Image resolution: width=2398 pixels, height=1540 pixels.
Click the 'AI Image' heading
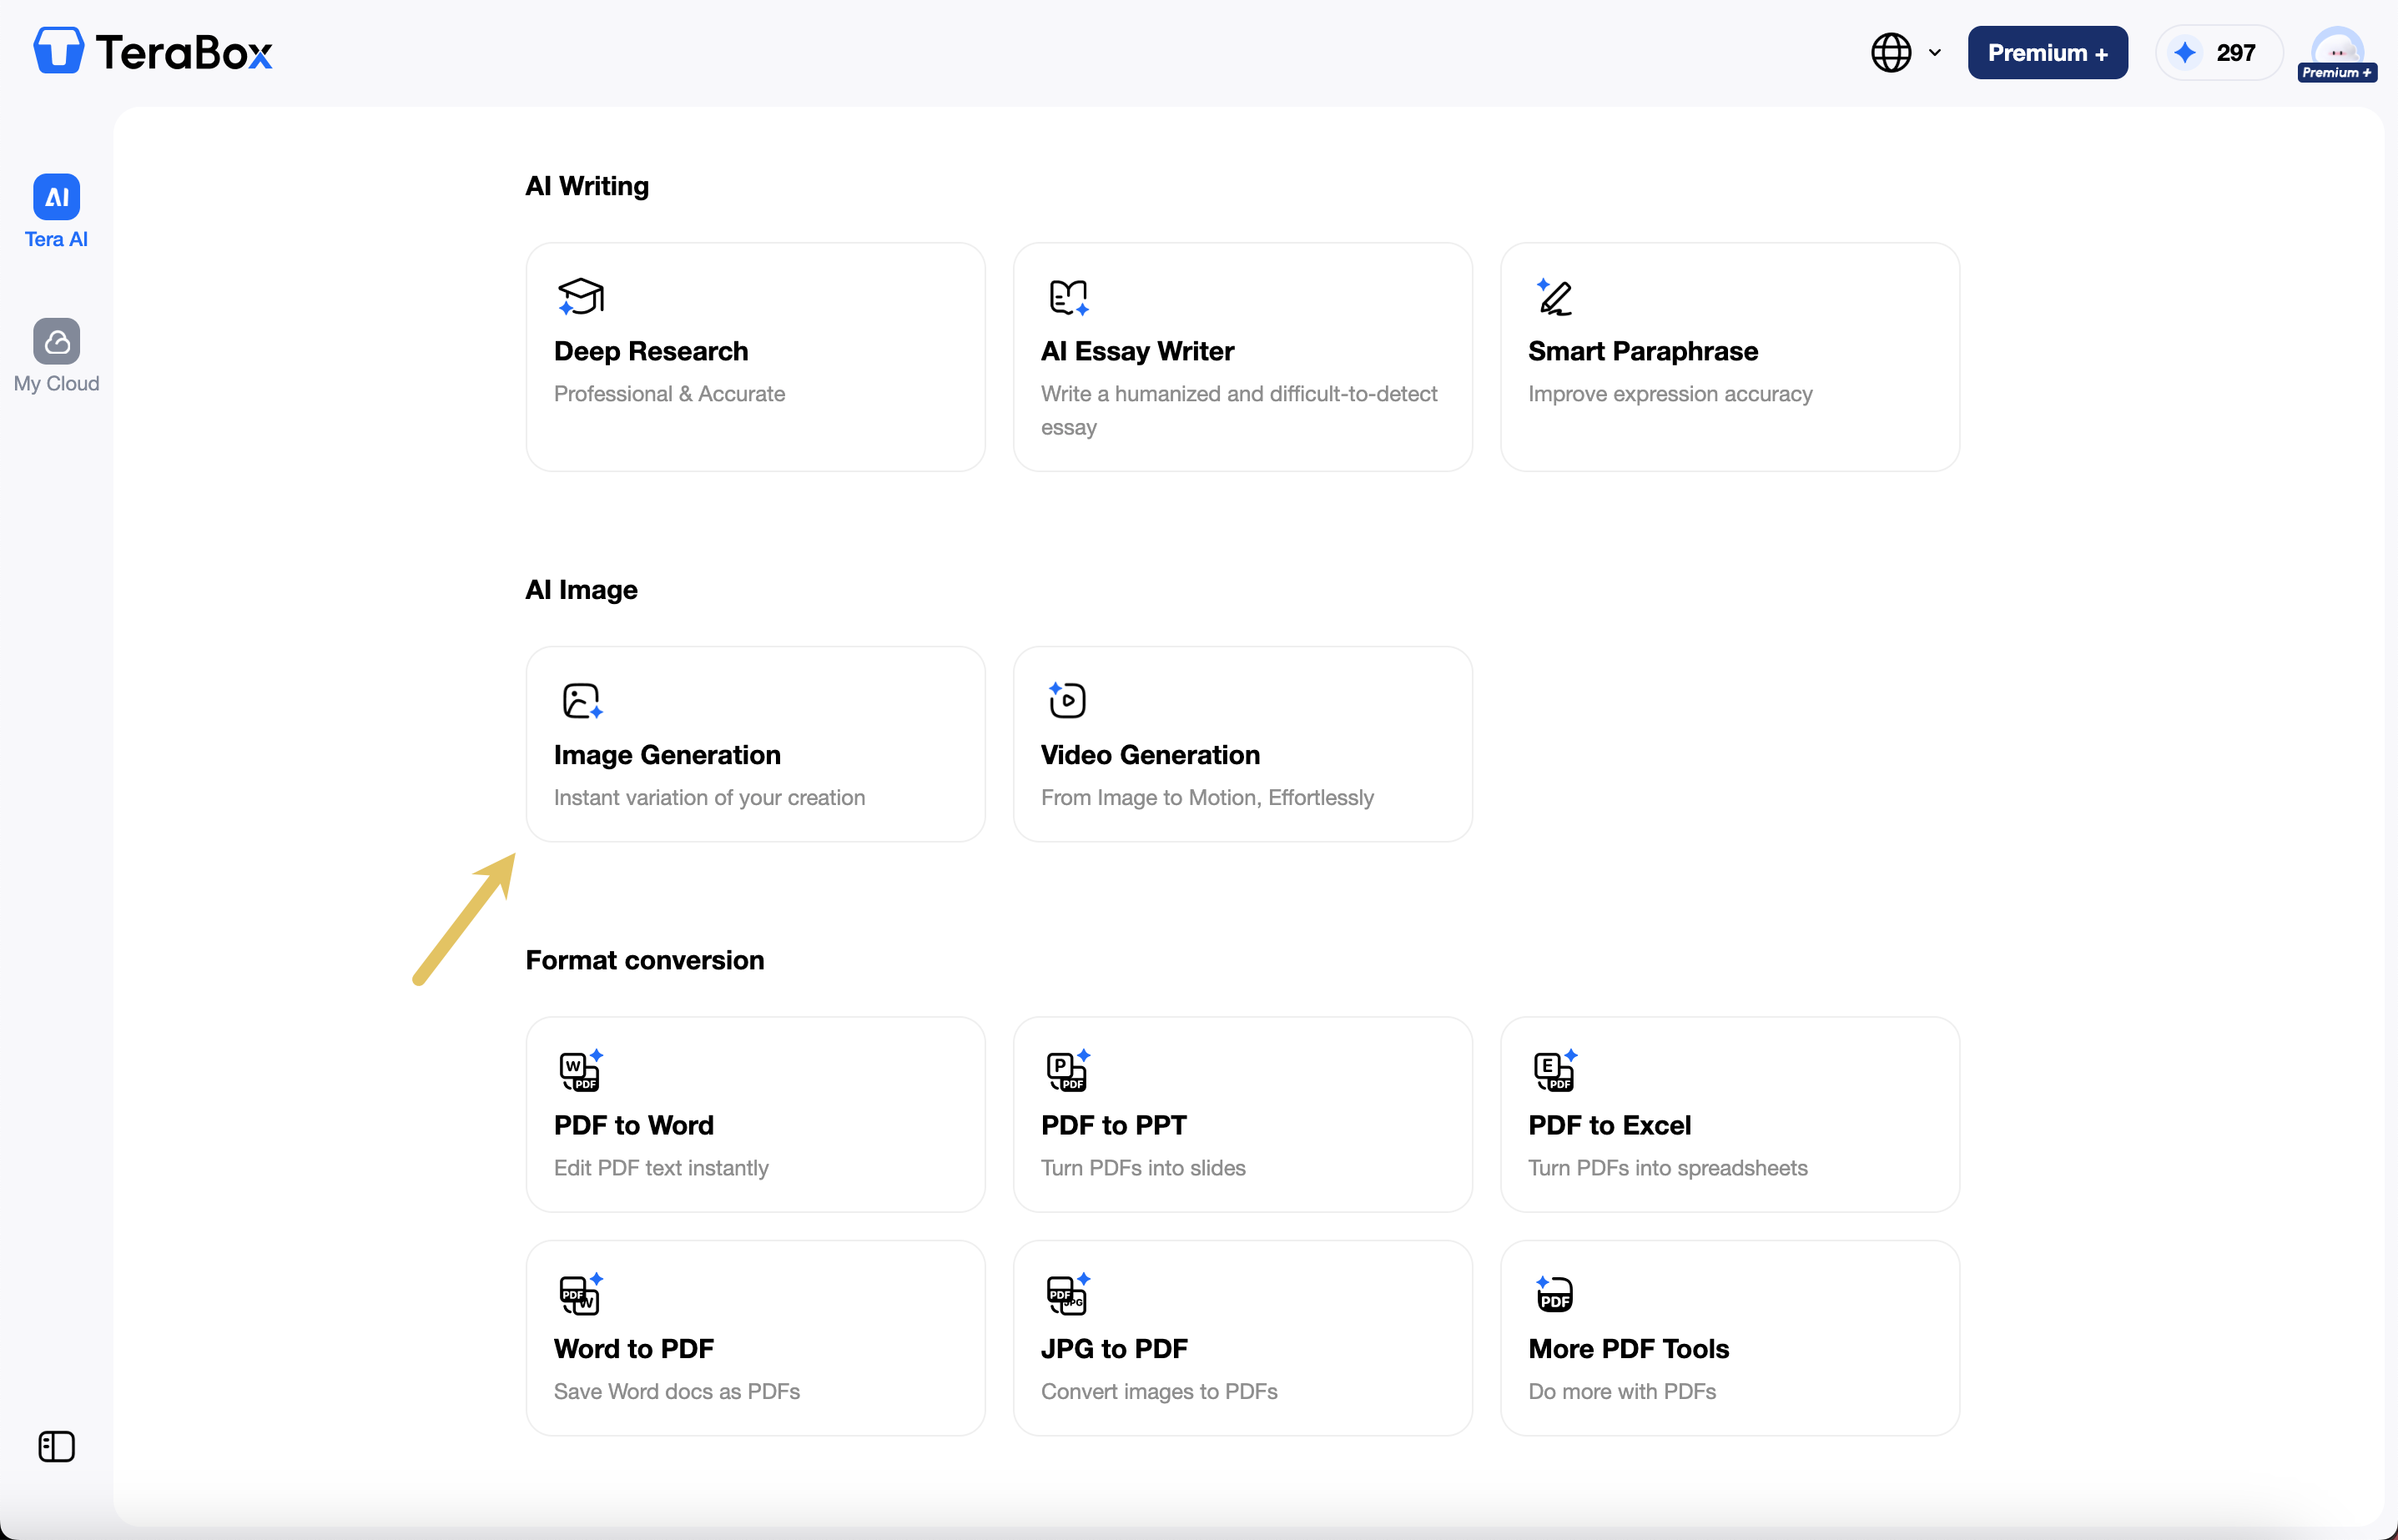[x=581, y=590]
